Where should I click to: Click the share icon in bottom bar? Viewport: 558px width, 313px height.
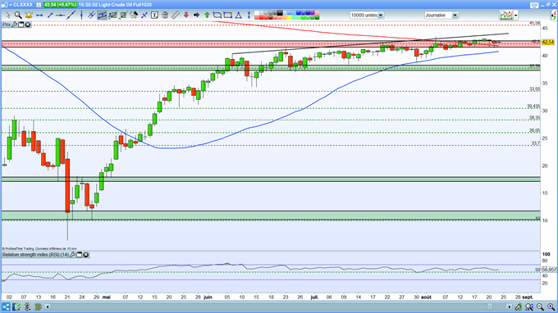[x=6, y=306]
